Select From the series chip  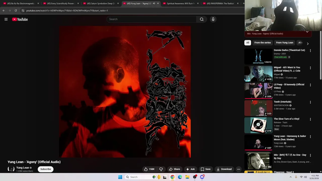click(262, 43)
